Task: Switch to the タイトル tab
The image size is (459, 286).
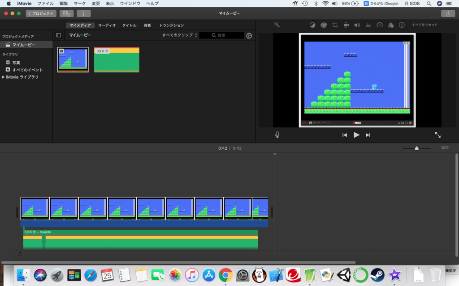Action: pyautogui.click(x=130, y=25)
